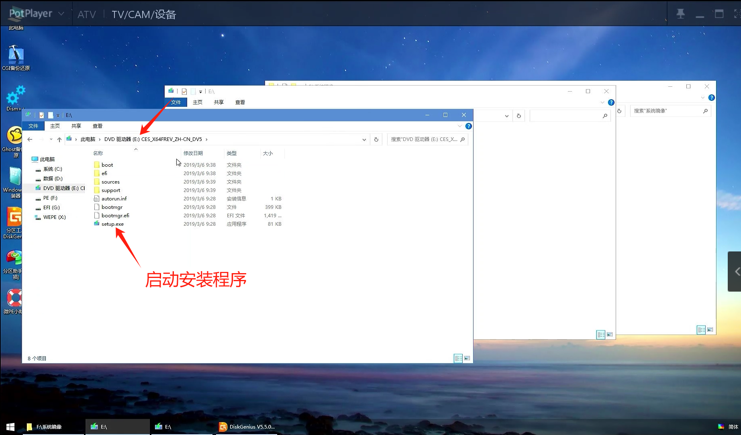The height and width of the screenshot is (435, 741).
Task: Open the 分区助手 desktop icon
Action: click(13, 265)
